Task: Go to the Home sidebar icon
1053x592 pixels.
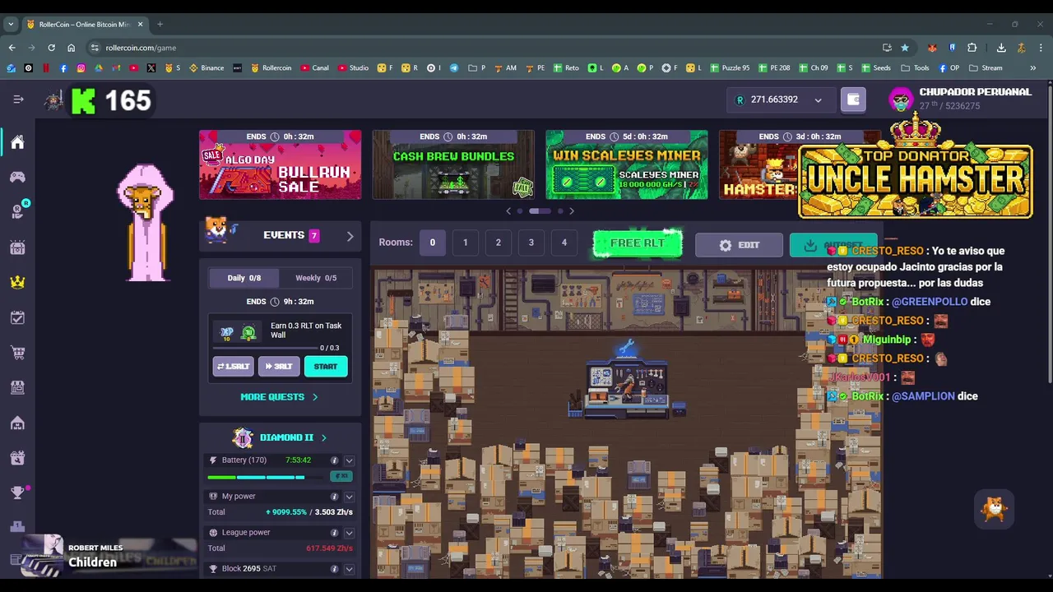Action: tap(17, 142)
